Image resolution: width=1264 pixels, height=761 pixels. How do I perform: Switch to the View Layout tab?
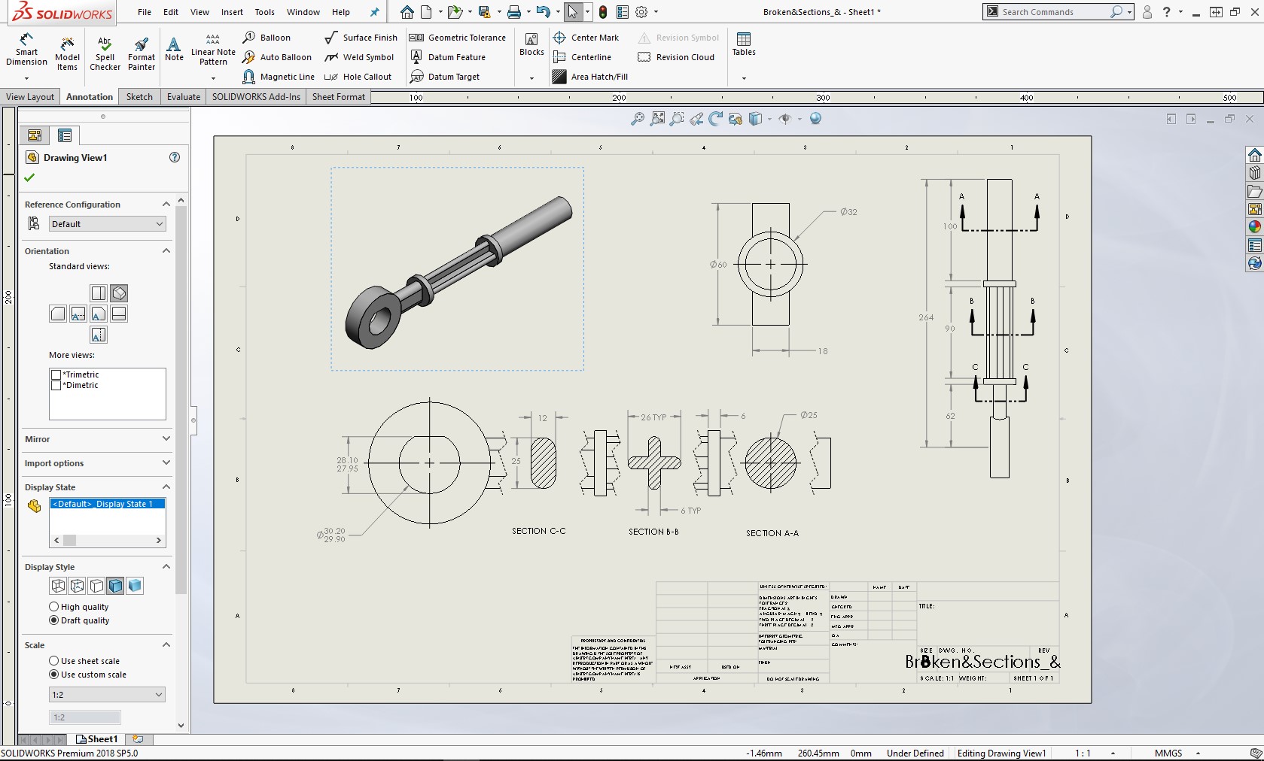point(30,97)
